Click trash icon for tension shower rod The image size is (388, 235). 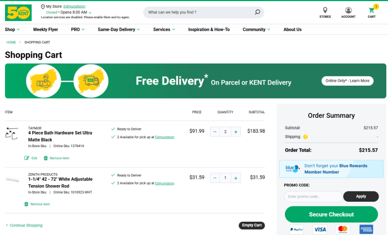26,204
